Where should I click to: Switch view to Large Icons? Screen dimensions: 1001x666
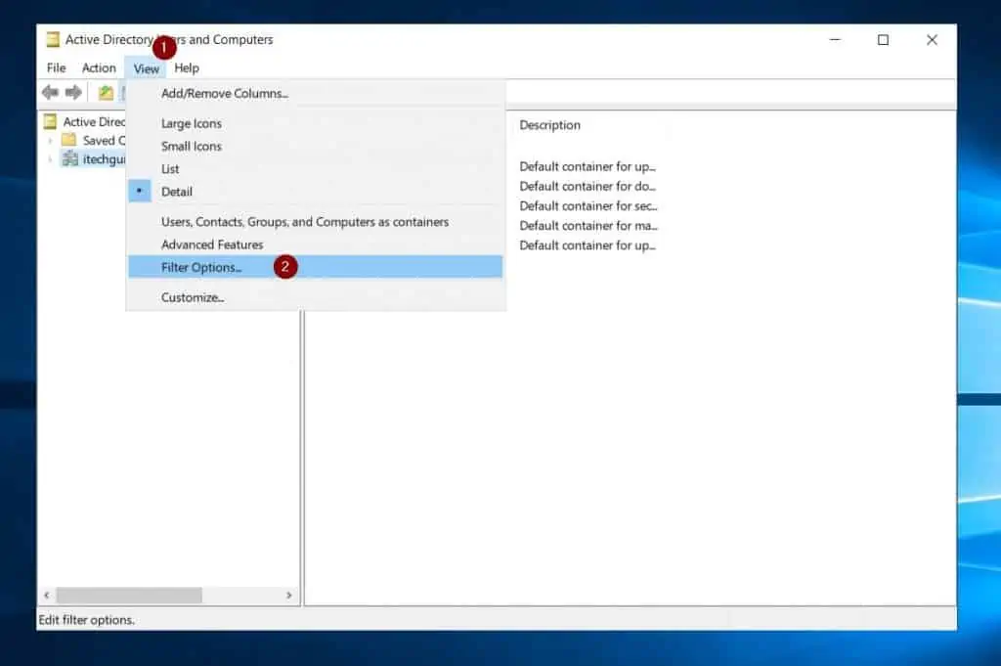(316, 123)
